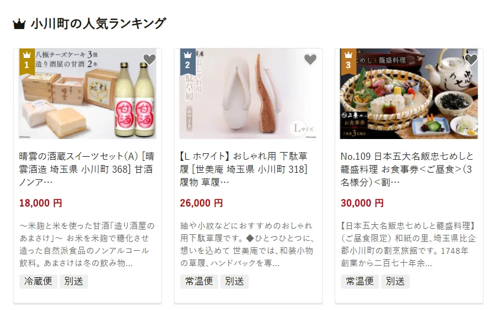Toggle heart on 下駄草履 product
This screenshot has height=310, width=496.
pyautogui.click(x=310, y=59)
